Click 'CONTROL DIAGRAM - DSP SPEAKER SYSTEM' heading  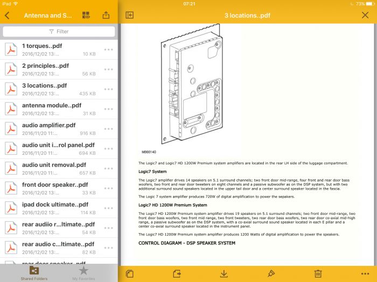pyautogui.click(x=187, y=243)
